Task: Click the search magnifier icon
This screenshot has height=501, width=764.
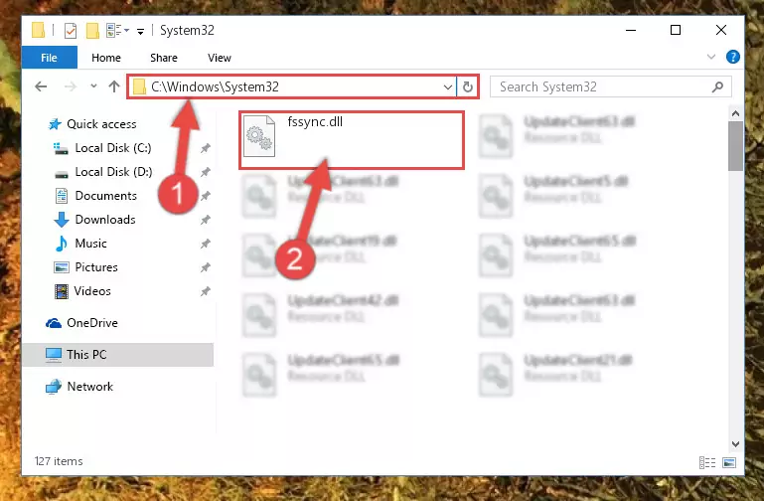Action: pyautogui.click(x=717, y=86)
